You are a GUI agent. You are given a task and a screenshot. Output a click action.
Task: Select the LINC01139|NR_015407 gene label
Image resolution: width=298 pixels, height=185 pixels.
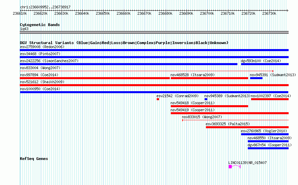coord(247,163)
